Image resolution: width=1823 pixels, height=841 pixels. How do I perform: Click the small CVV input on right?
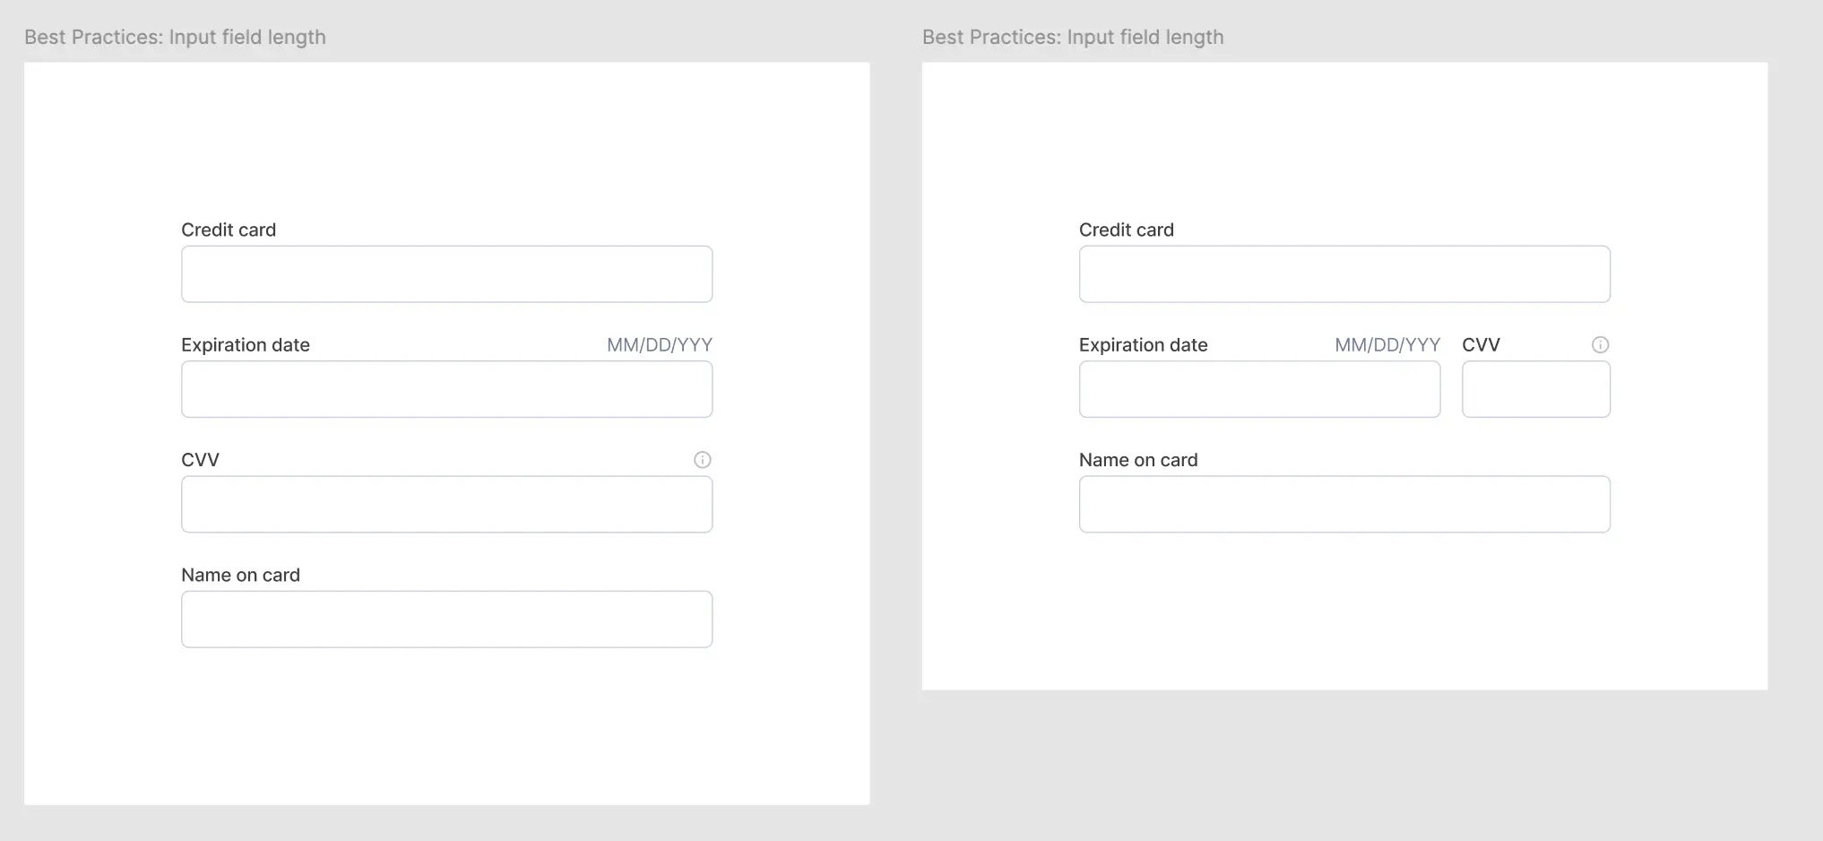[x=1536, y=389]
